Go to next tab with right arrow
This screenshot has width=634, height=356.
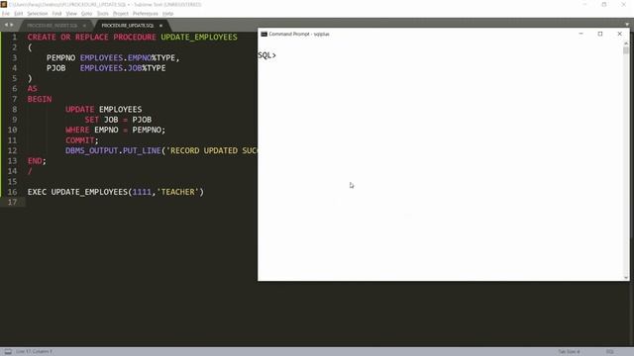tap(11, 25)
